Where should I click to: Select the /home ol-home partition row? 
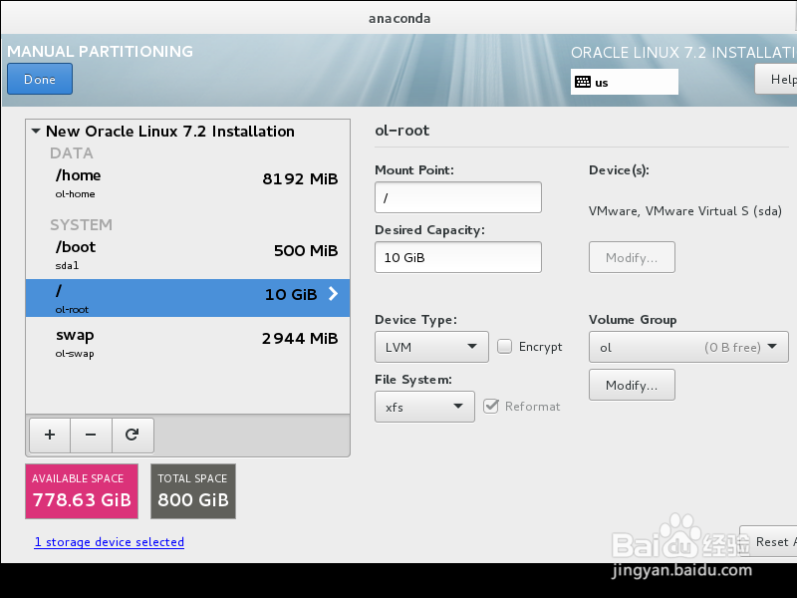[187, 183]
